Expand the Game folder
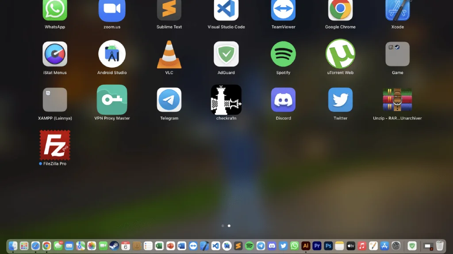This screenshot has width=453, height=254. click(398, 54)
